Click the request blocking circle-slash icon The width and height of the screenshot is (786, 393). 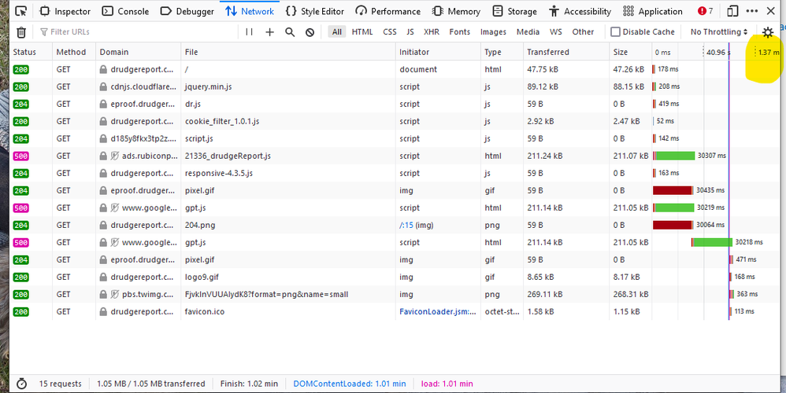tap(310, 32)
